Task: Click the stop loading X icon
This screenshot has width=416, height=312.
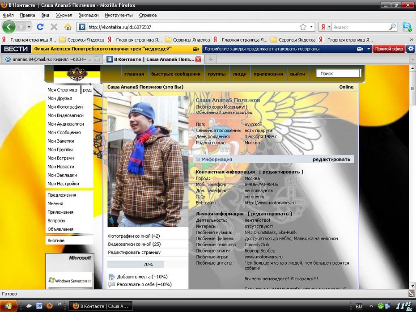Action: pos(54,27)
